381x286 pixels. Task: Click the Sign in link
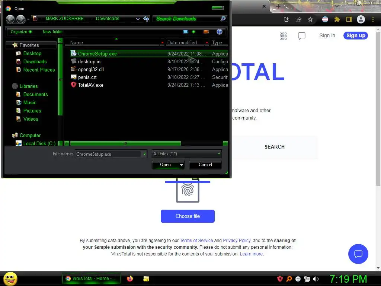(x=327, y=35)
